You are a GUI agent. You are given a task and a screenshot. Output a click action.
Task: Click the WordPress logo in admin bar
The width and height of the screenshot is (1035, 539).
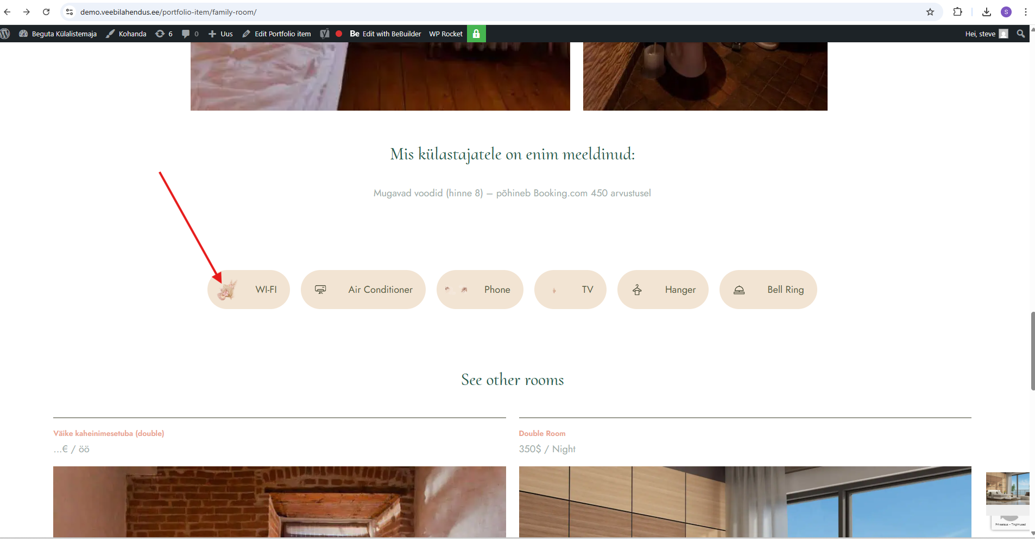click(x=5, y=34)
